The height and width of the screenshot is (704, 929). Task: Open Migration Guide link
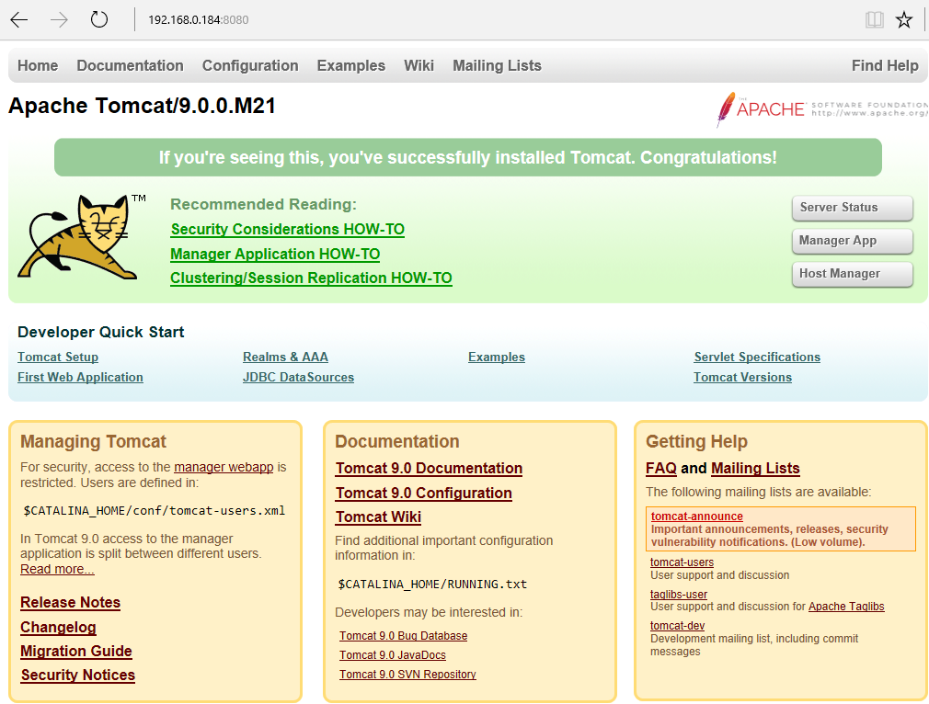click(x=75, y=652)
